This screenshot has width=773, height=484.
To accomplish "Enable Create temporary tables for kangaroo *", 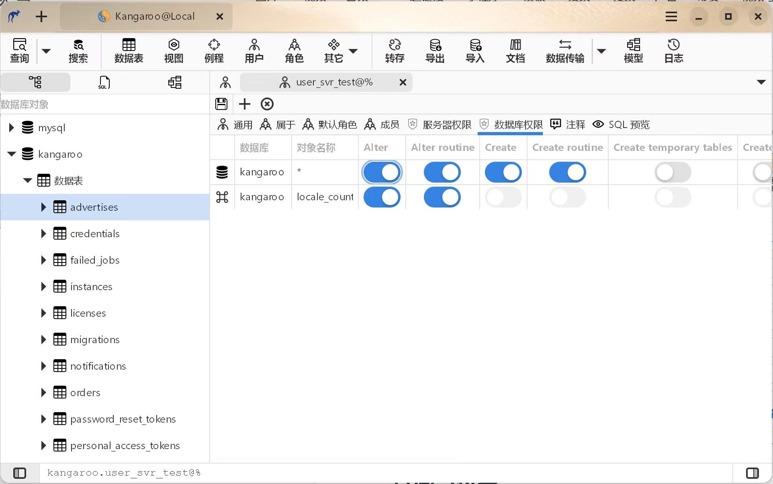I will [673, 172].
